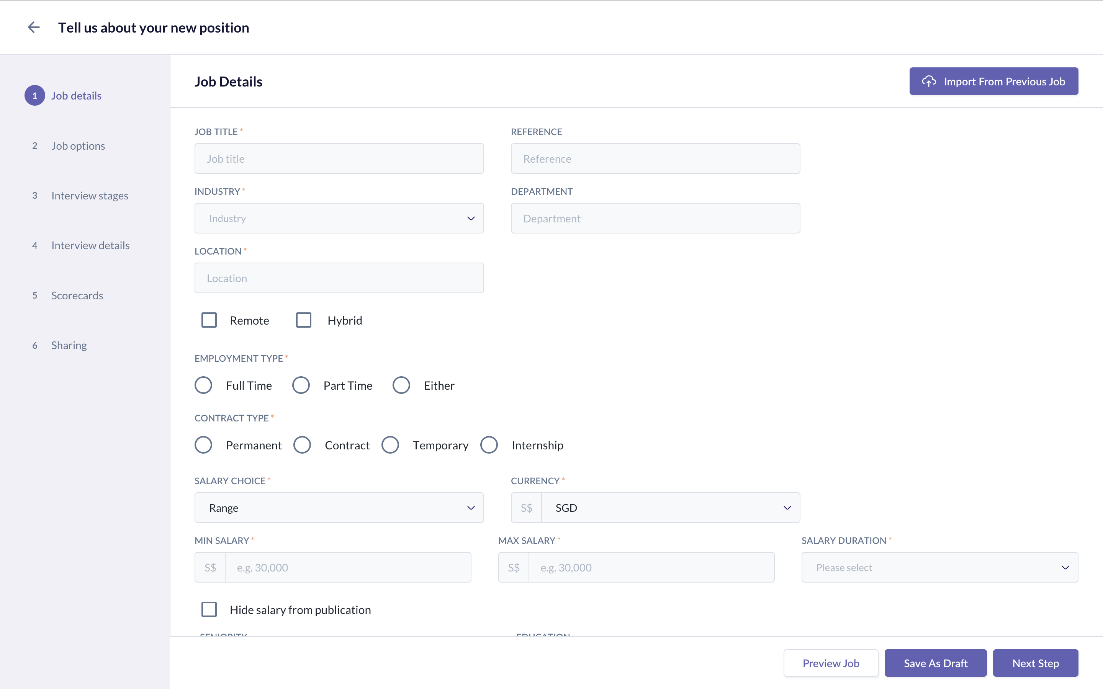Select the Temporary contract radio
The width and height of the screenshot is (1103, 689).
pyautogui.click(x=390, y=445)
